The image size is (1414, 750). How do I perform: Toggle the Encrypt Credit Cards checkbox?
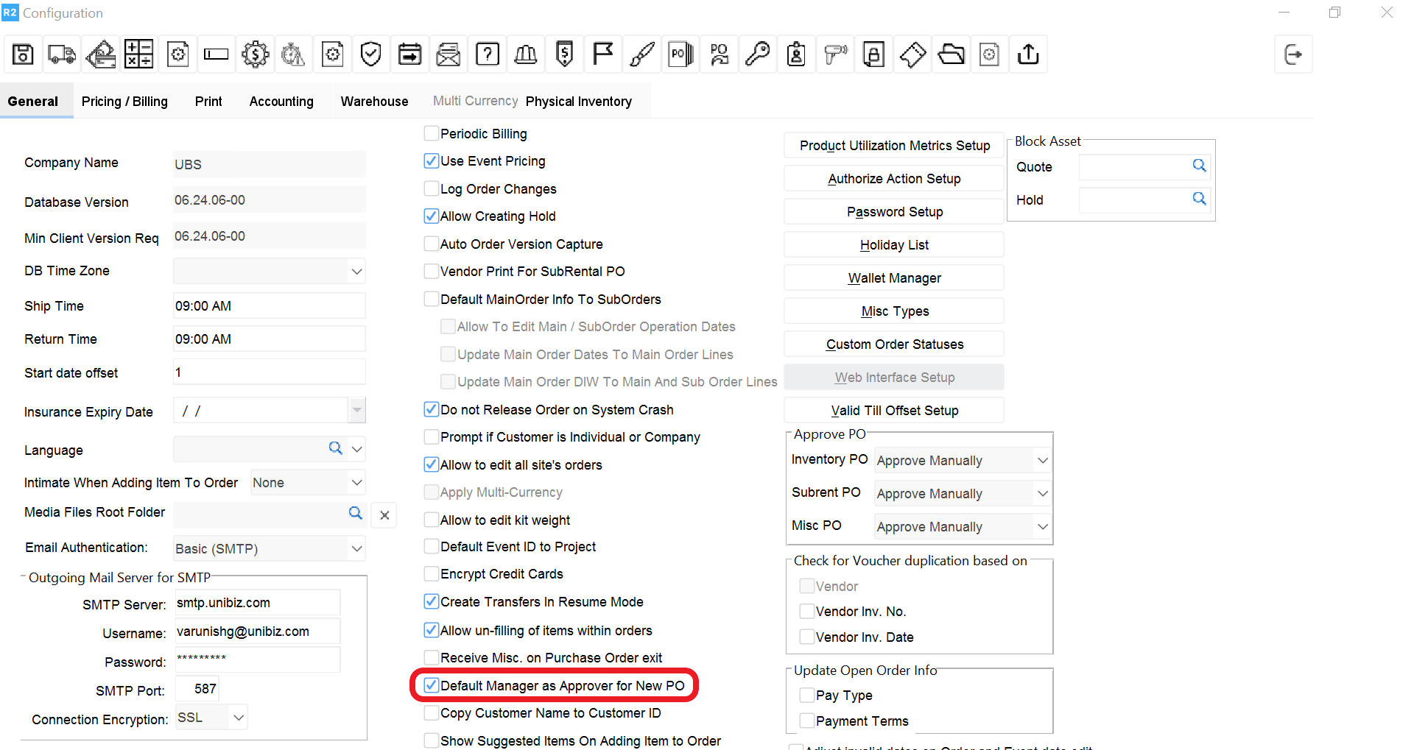[432, 574]
